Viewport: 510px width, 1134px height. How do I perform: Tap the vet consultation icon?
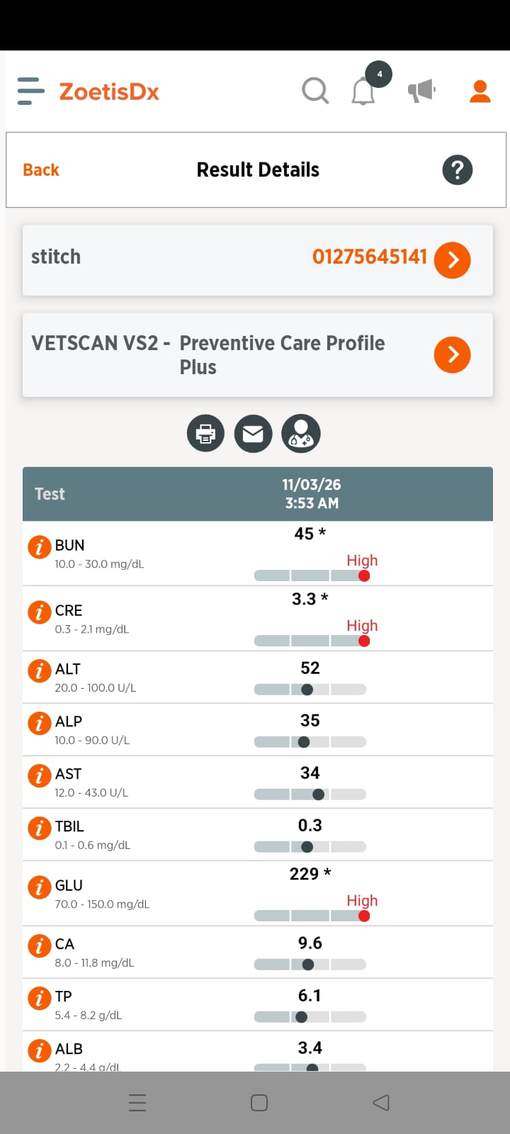(x=301, y=433)
